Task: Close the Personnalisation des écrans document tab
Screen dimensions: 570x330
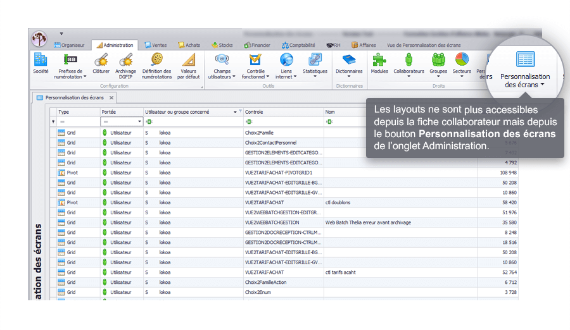Action: [x=111, y=98]
